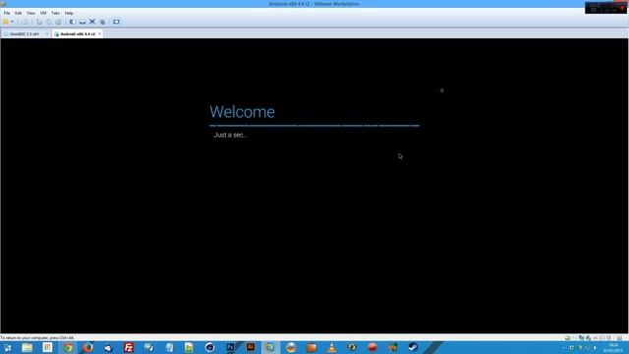This screenshot has width=629, height=354.
Task: Click the console view toolbar icon
Action: (x=116, y=22)
